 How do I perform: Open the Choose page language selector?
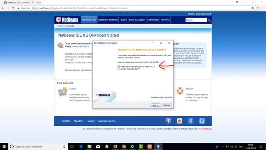pyautogui.click(x=199, y=14)
